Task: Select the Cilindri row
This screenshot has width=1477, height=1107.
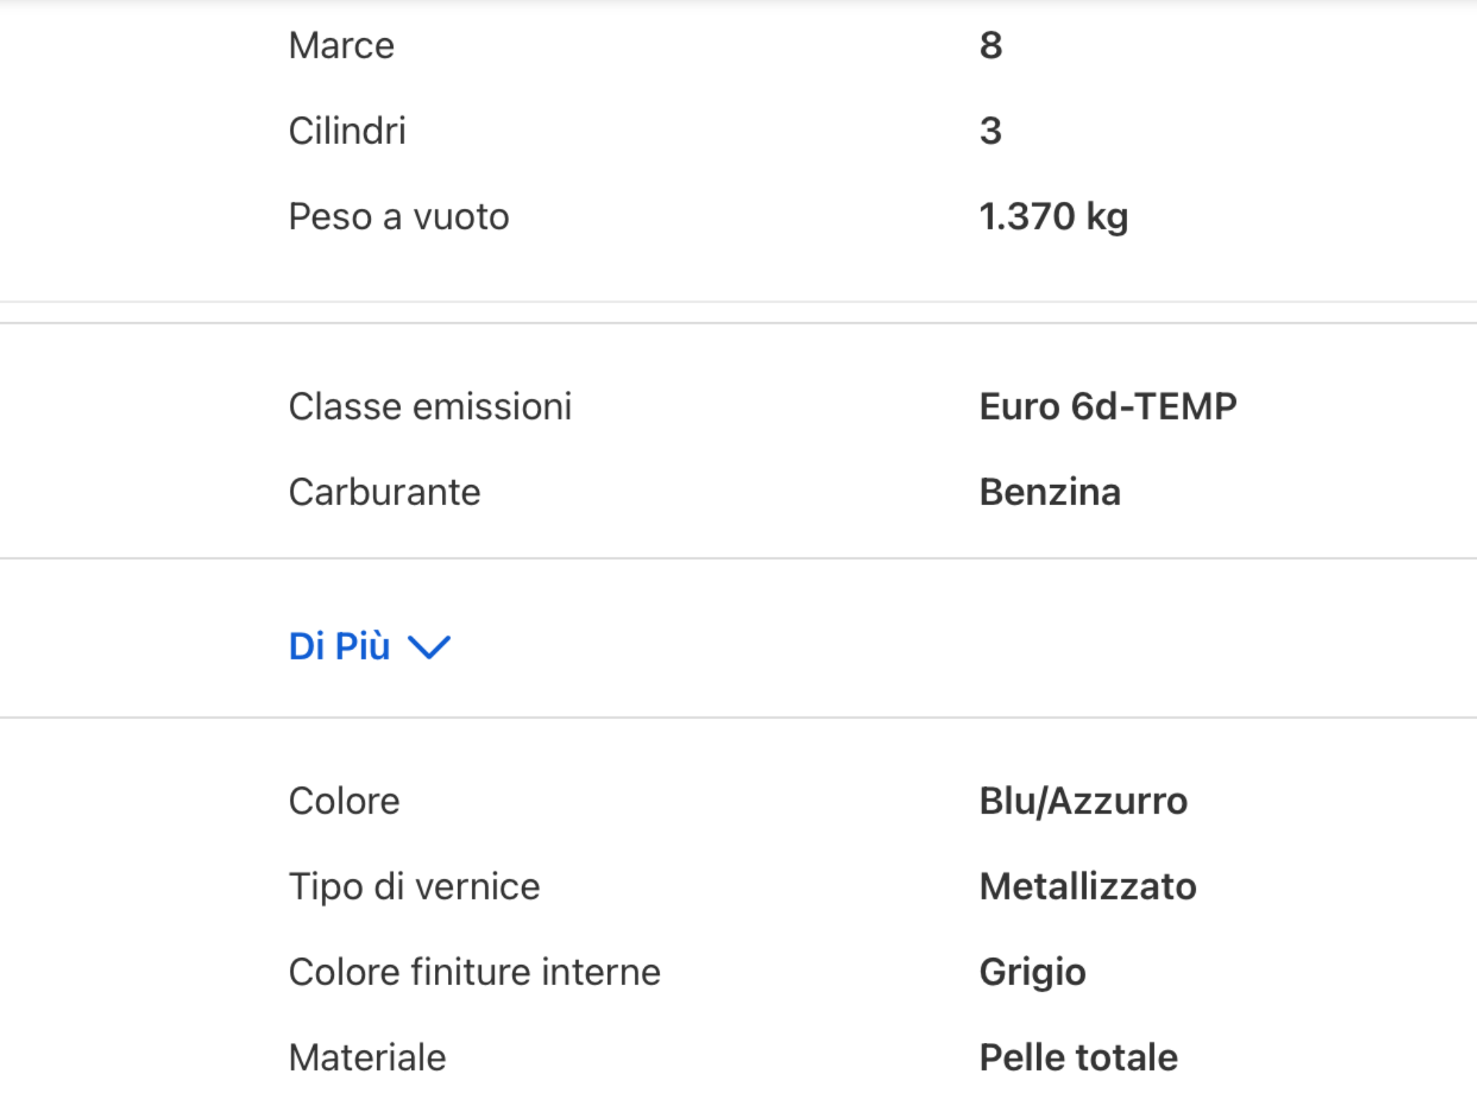Action: click(347, 130)
